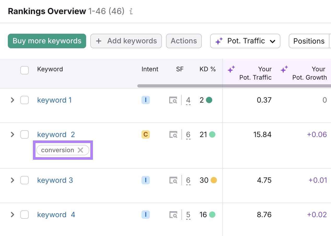Open the Pot. Traffic dropdown
The width and height of the screenshot is (331, 236).
245,41
